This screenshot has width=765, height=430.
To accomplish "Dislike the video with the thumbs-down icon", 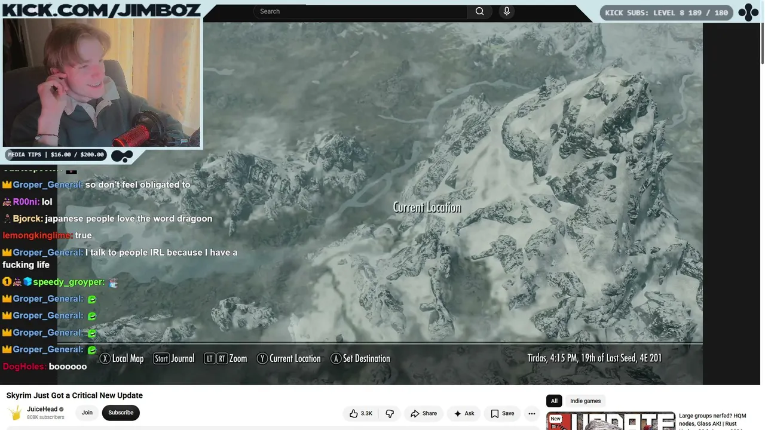I will [390, 413].
